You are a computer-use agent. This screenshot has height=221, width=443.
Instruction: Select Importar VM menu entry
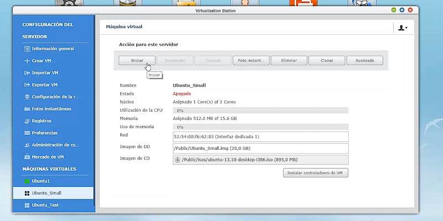45,73
